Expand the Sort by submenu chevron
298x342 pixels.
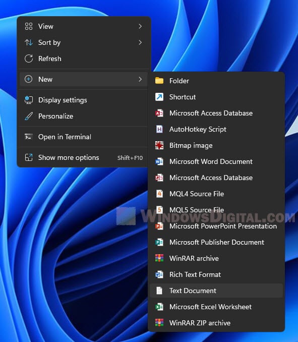pos(140,42)
